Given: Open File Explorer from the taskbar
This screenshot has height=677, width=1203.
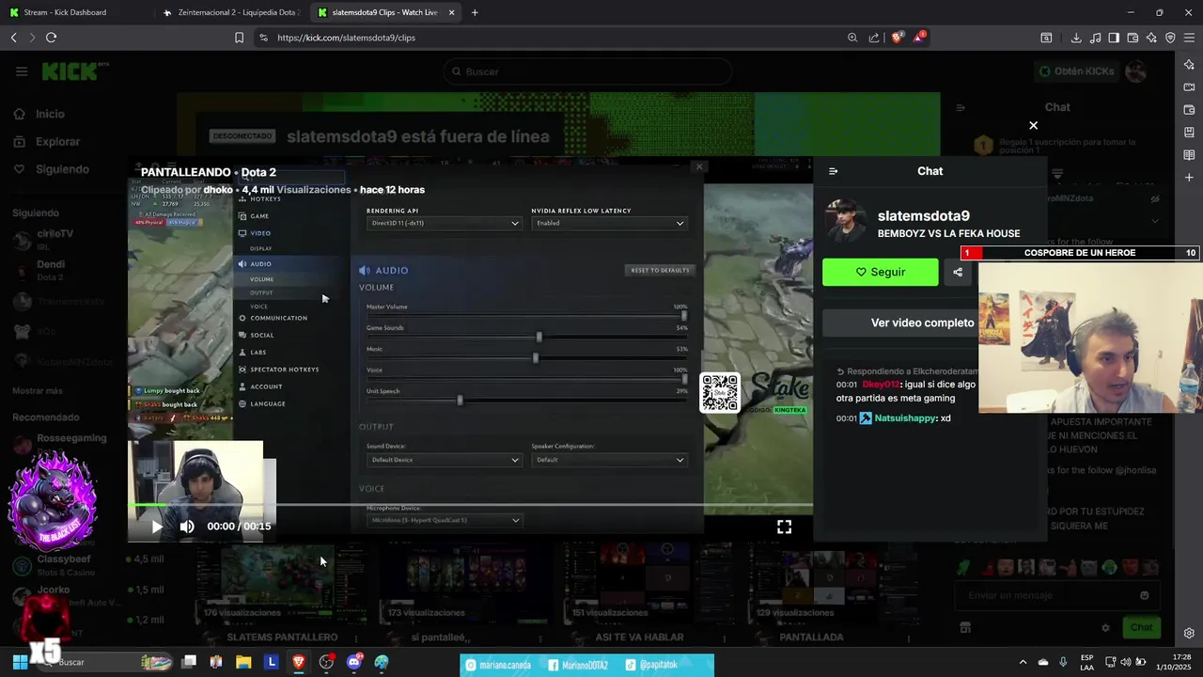Looking at the screenshot, I should [243, 662].
